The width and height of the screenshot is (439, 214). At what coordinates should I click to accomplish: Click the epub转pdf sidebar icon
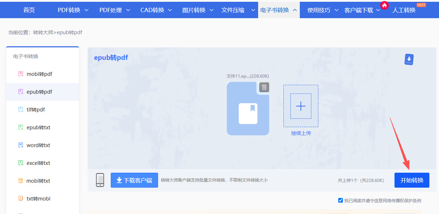pyautogui.click(x=21, y=92)
